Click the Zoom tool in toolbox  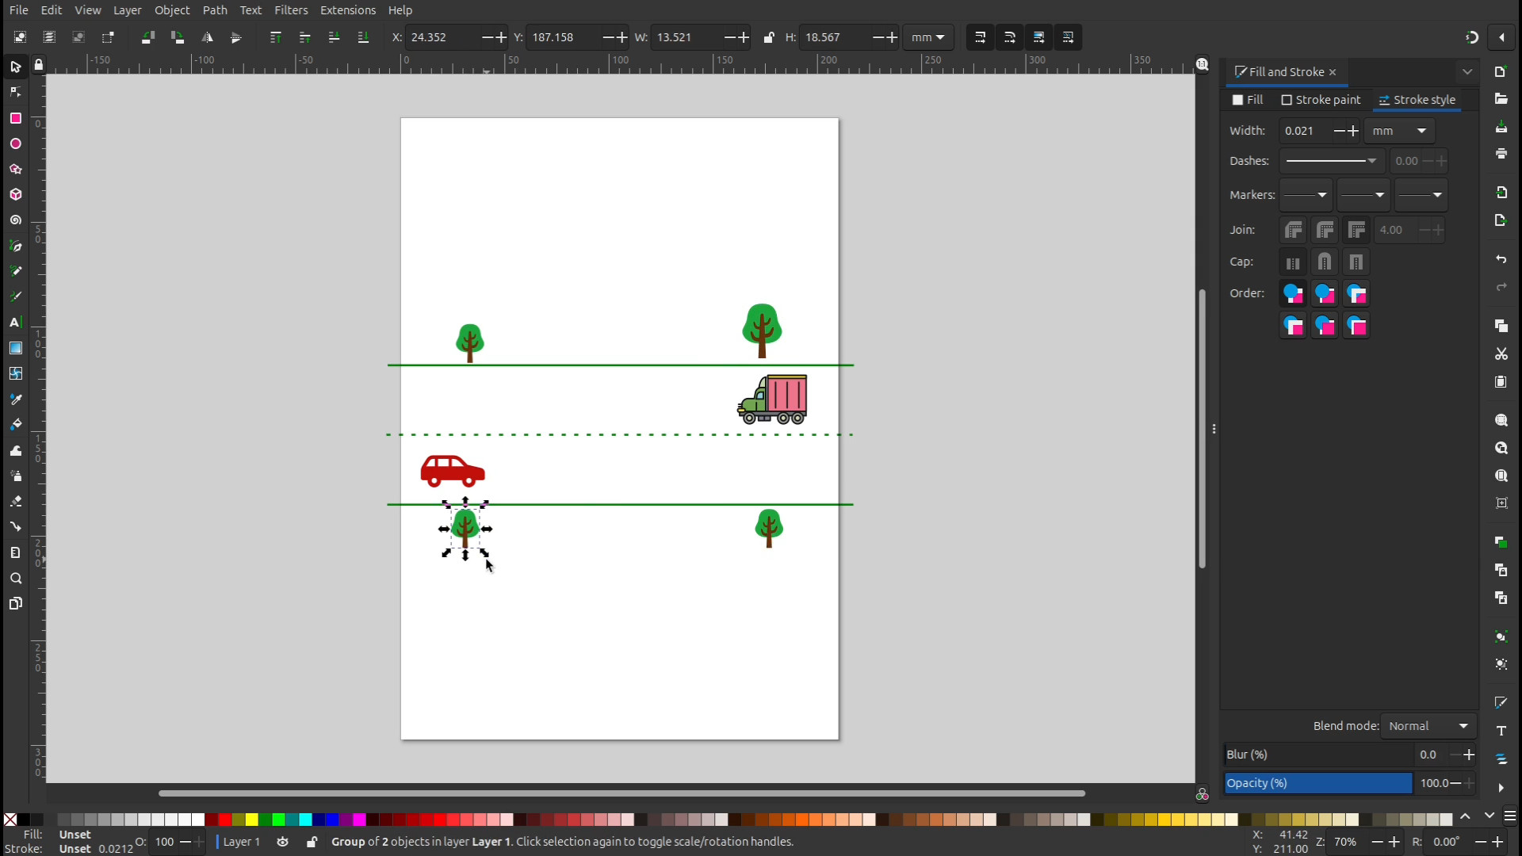click(15, 579)
